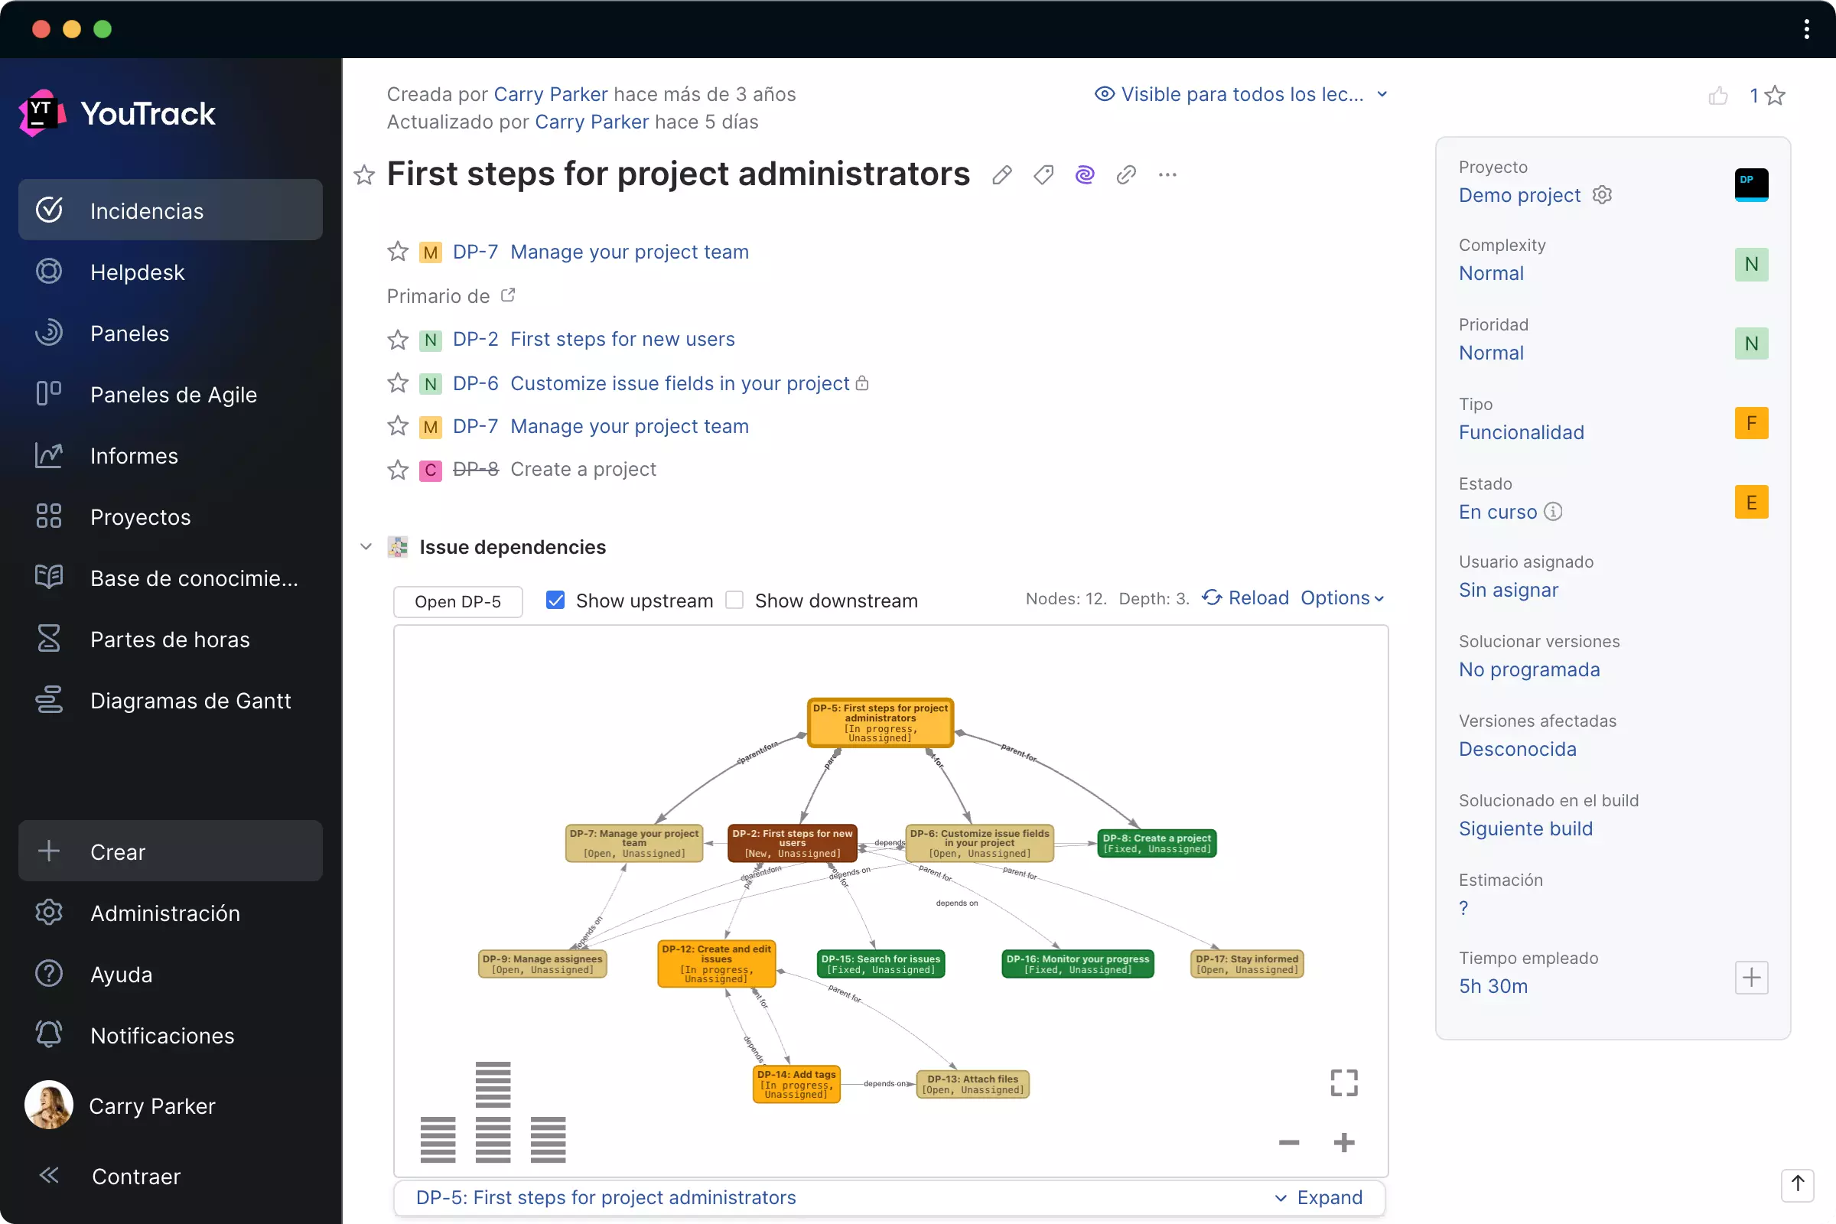
Task: Open Paneles de Agile in sidebar
Action: click(173, 394)
